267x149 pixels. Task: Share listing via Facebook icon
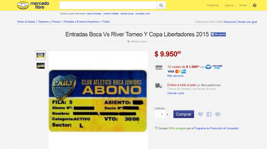pos(209,114)
